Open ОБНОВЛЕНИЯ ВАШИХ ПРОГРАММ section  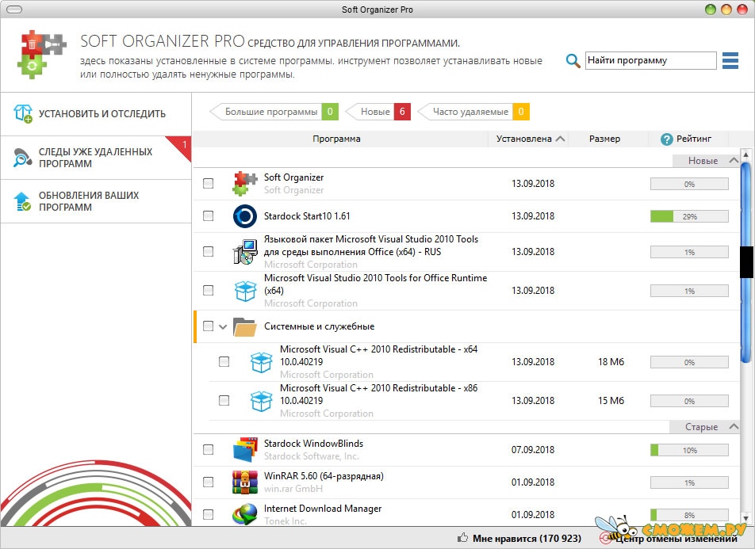96,201
